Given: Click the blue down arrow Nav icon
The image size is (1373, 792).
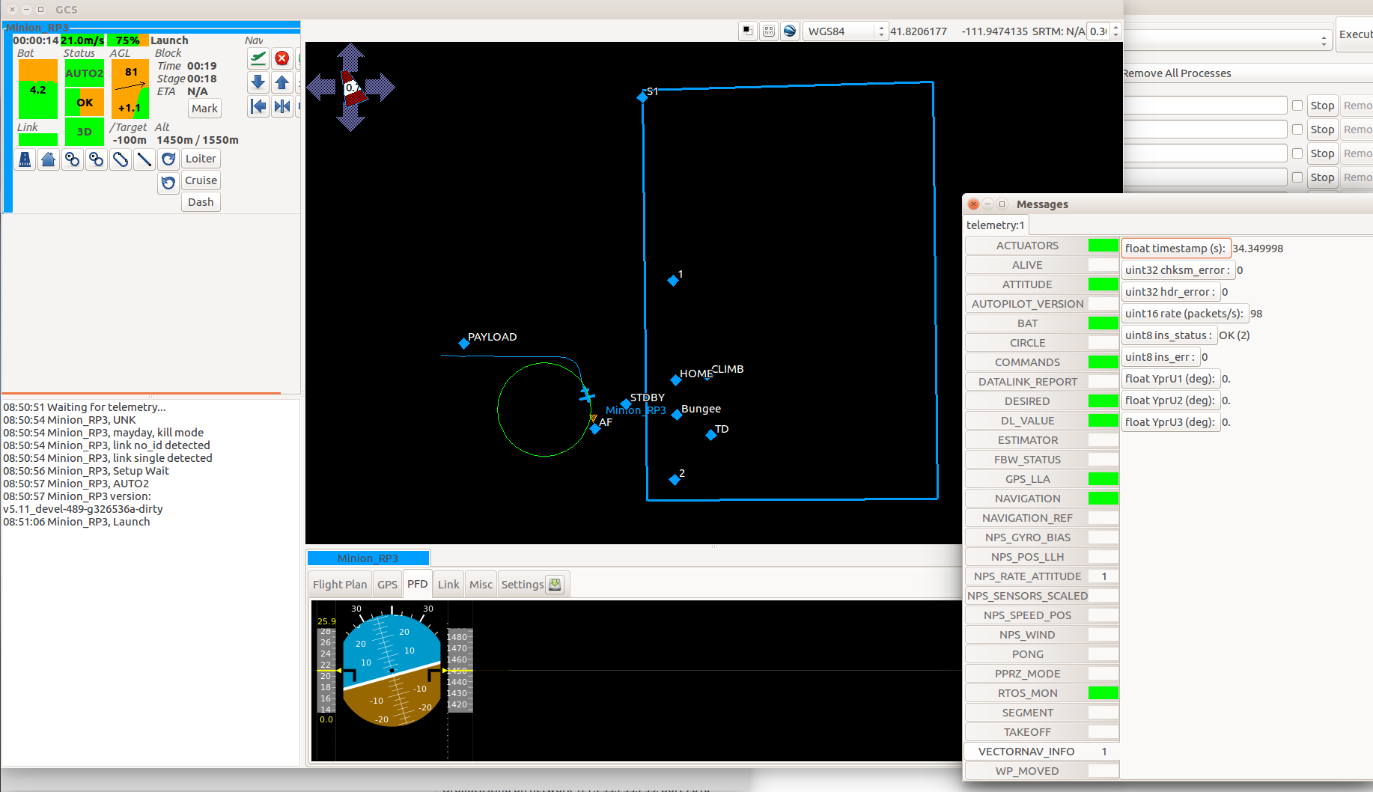Looking at the screenshot, I should tap(258, 82).
